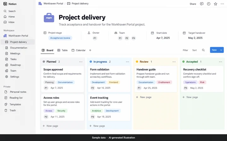The image size is (227, 141).
Task: Click Project delivery breadcrumb
Action: coord(78,3)
